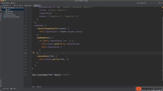The image size is (163, 91).
Task: Click the layout window icon near search
Action: pos(159,3)
